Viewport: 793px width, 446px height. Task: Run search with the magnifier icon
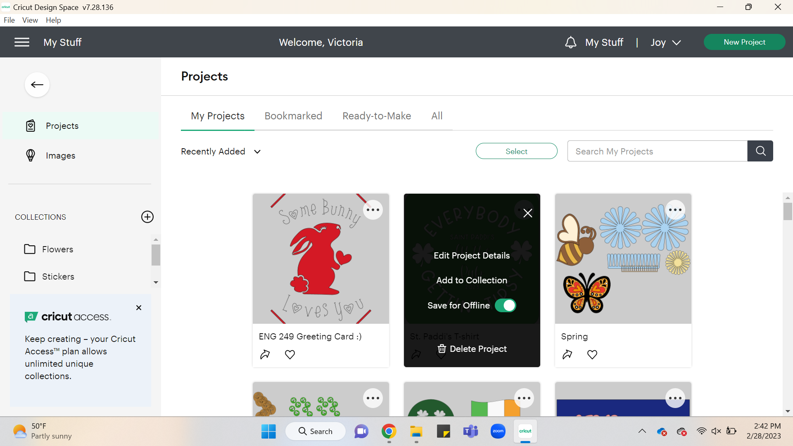coord(760,151)
